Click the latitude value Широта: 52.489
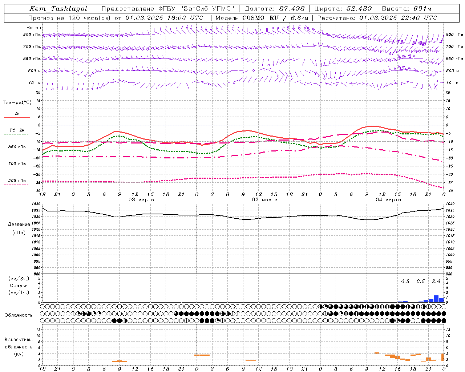The image size is (465, 372). [343, 9]
